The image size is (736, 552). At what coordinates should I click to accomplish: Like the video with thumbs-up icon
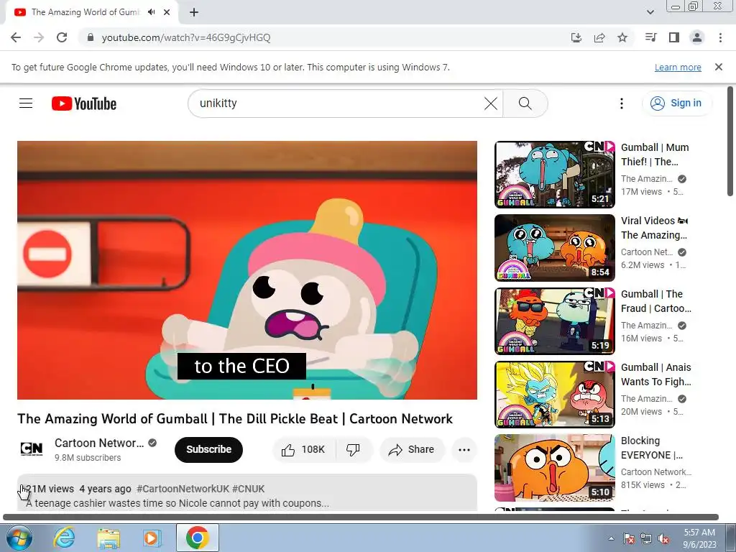coord(304,450)
